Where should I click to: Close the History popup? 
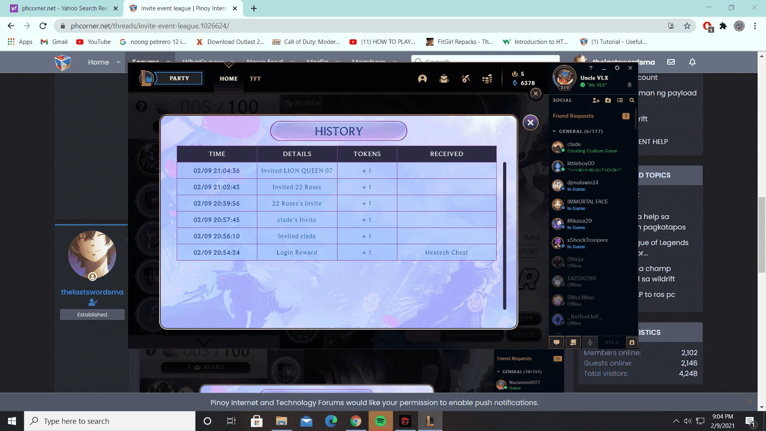coord(531,123)
